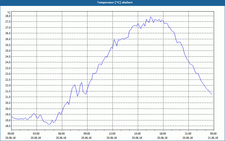
Task: Select the 21.06.18 date label
Action: 213,138
